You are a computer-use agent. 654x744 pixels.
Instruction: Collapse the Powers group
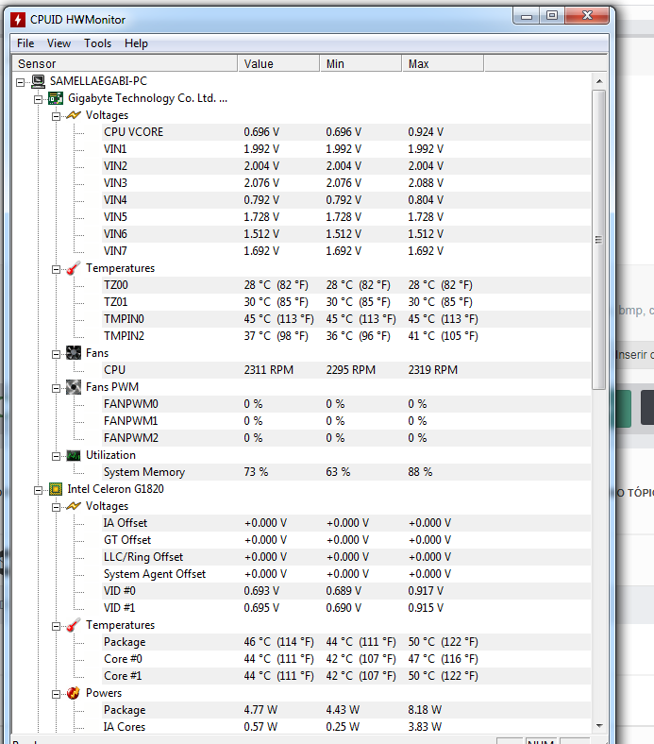click(x=56, y=695)
